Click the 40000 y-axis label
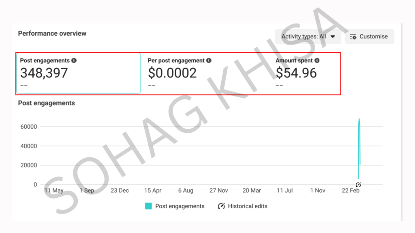The height and width of the screenshot is (233, 415). tap(29, 146)
